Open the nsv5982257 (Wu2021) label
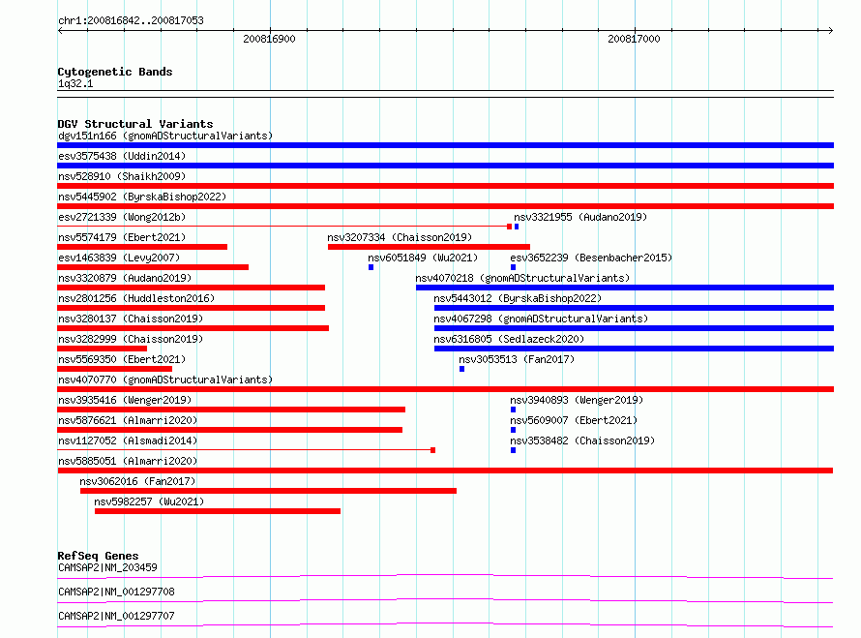Viewport: 861px width, 638px height. (x=149, y=501)
